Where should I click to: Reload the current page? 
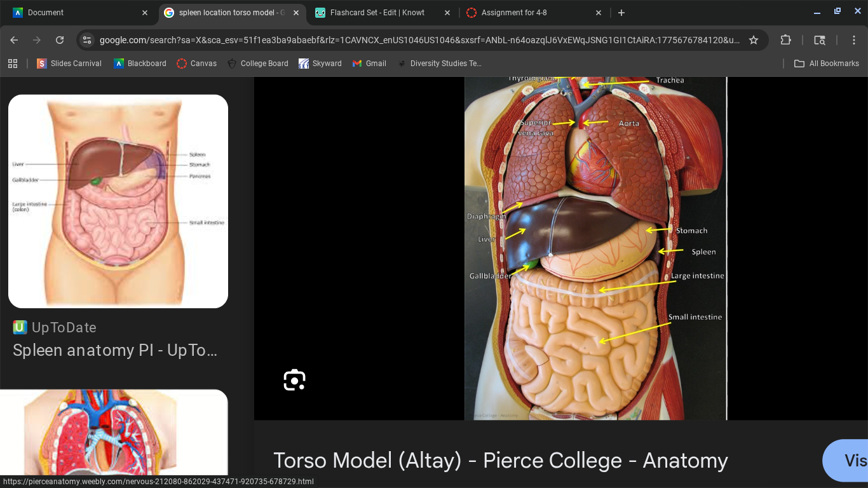tap(60, 40)
